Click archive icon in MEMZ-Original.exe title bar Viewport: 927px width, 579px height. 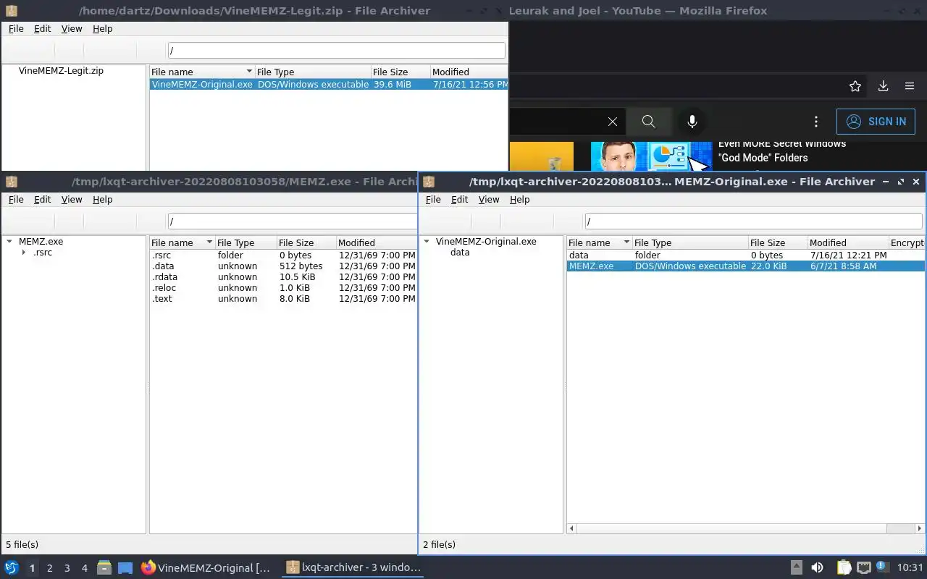[429, 182]
